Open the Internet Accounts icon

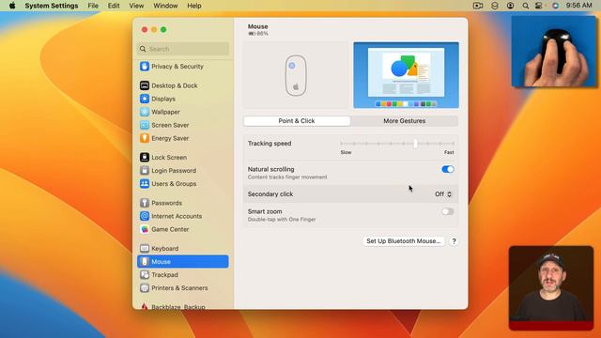coord(145,216)
